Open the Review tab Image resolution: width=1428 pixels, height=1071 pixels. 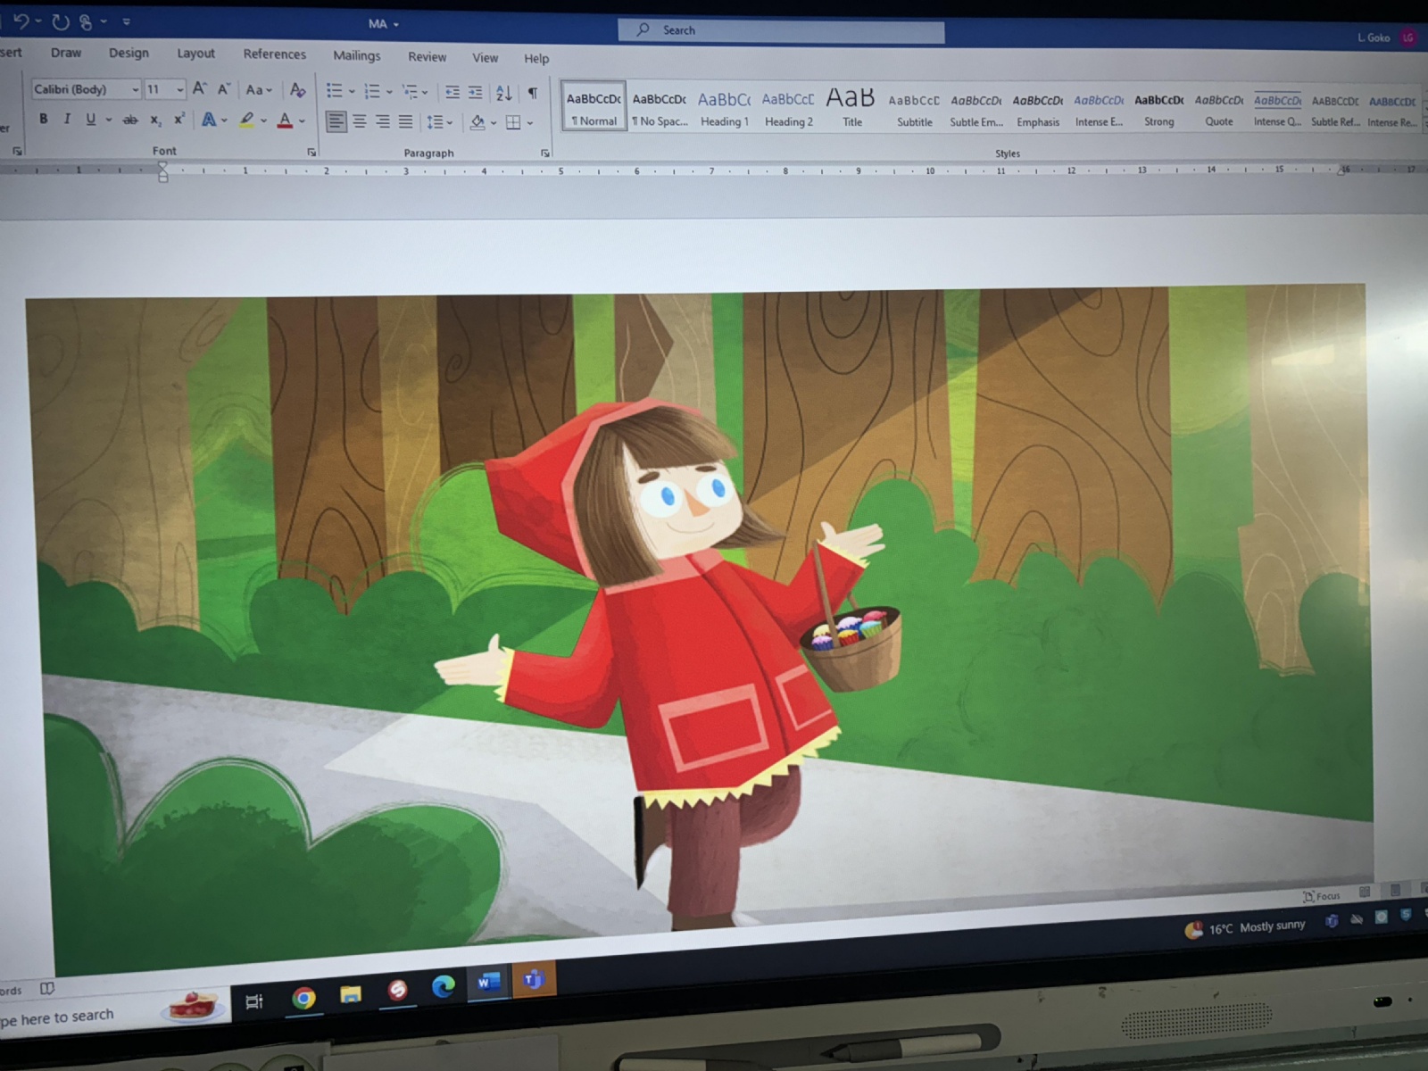428,57
